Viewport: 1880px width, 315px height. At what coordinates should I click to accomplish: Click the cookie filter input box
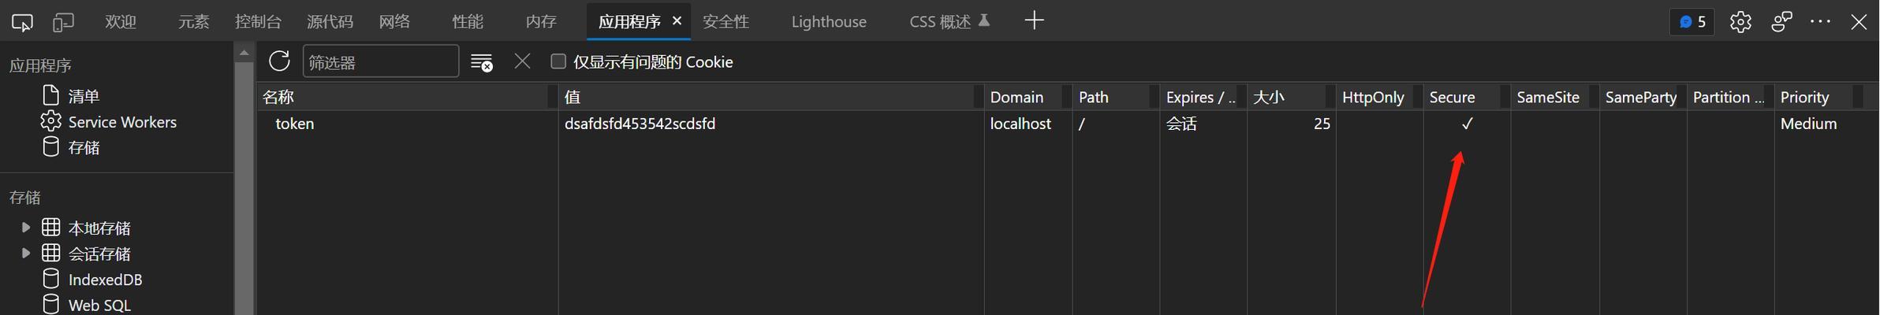pyautogui.click(x=381, y=61)
